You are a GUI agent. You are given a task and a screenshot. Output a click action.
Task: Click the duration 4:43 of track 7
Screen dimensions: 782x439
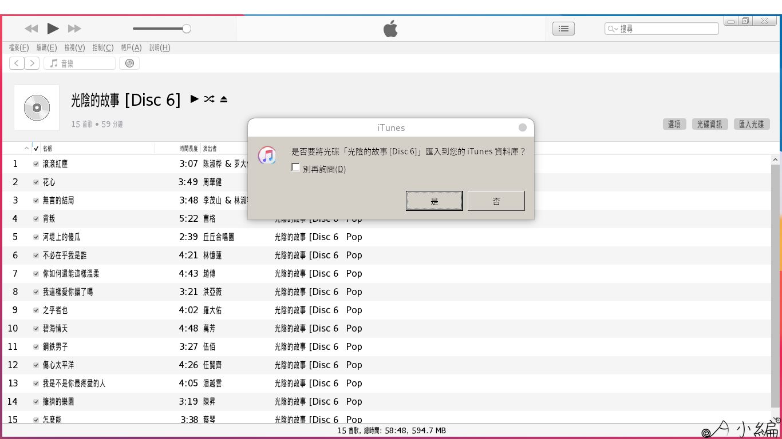click(x=188, y=274)
